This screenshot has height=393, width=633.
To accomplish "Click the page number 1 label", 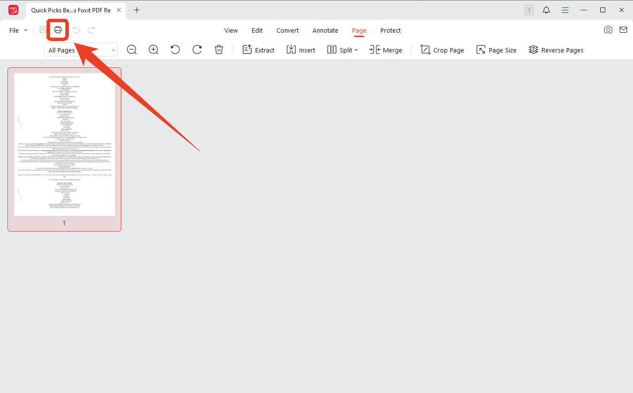I will pyautogui.click(x=64, y=223).
